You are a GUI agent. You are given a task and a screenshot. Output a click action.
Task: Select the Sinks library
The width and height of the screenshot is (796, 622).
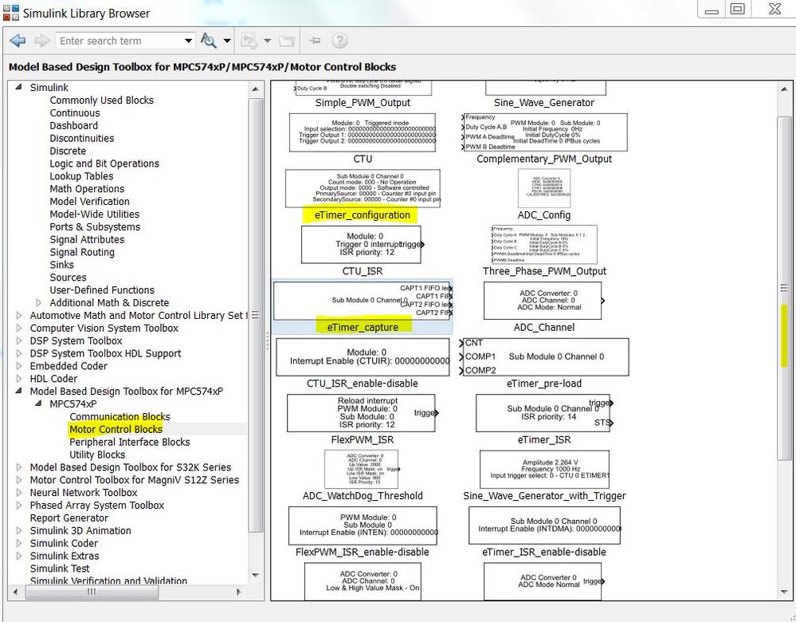coord(61,265)
